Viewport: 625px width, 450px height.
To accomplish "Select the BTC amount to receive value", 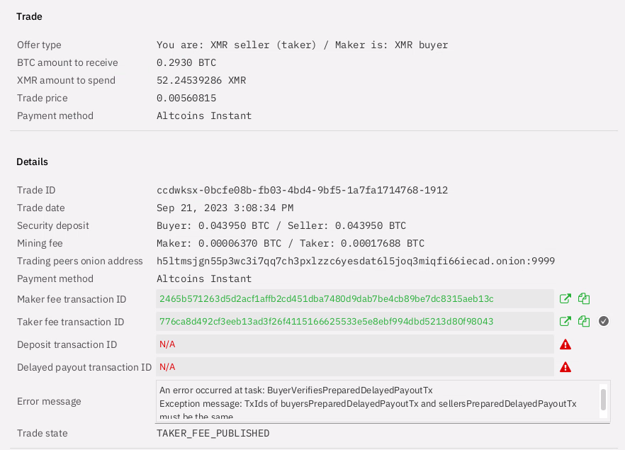I will point(186,62).
